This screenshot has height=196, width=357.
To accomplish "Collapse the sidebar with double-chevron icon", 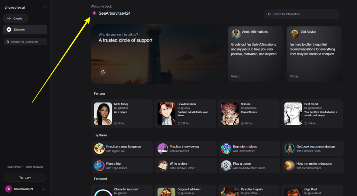I will (46, 7).
